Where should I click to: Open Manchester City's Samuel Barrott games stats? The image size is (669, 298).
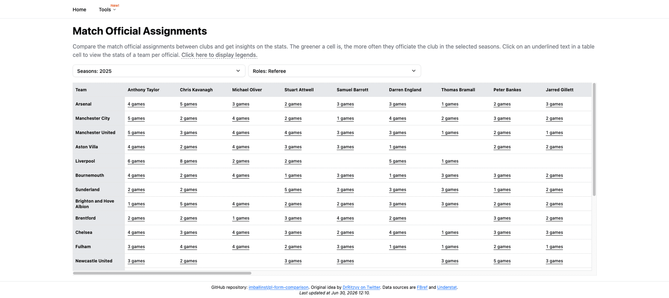pyautogui.click(x=345, y=118)
